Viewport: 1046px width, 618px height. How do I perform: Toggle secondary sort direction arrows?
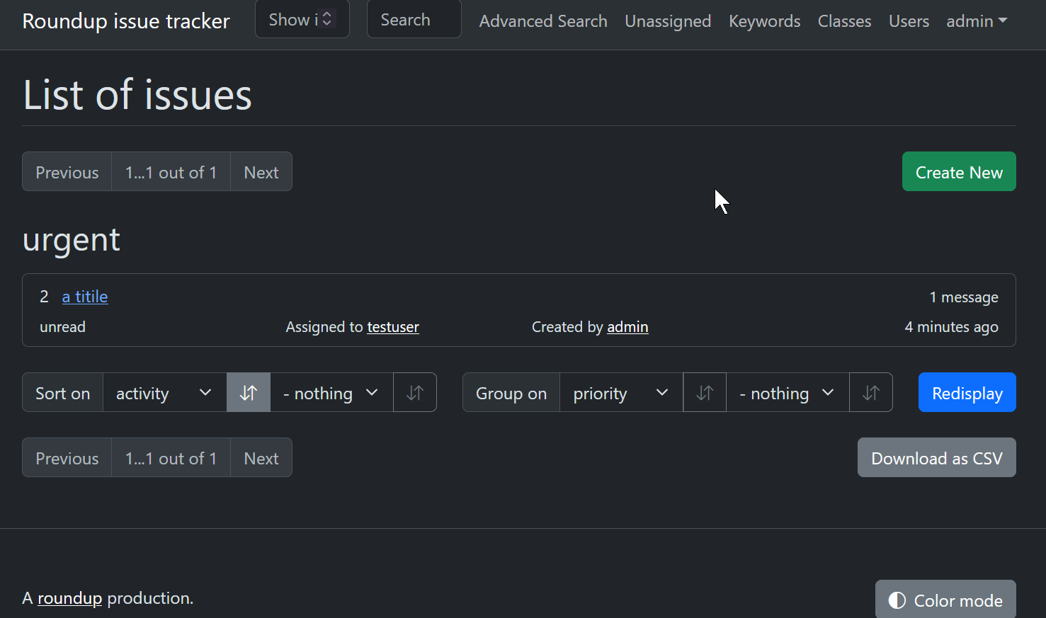click(x=415, y=393)
